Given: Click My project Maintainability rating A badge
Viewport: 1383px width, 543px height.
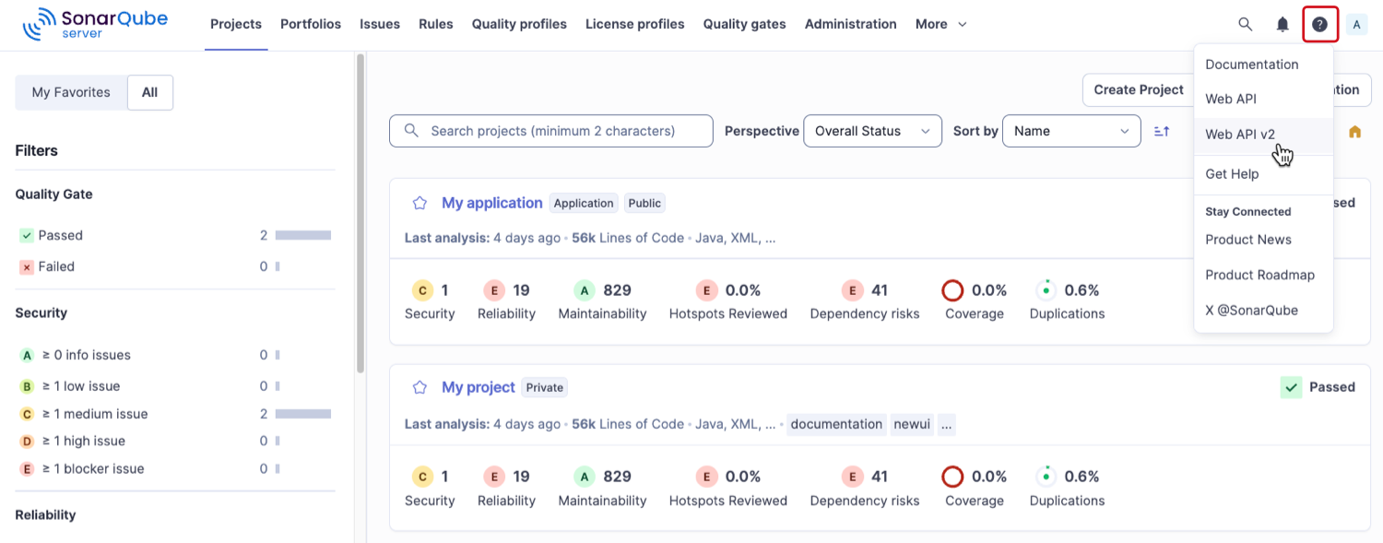Looking at the screenshot, I should coord(585,477).
